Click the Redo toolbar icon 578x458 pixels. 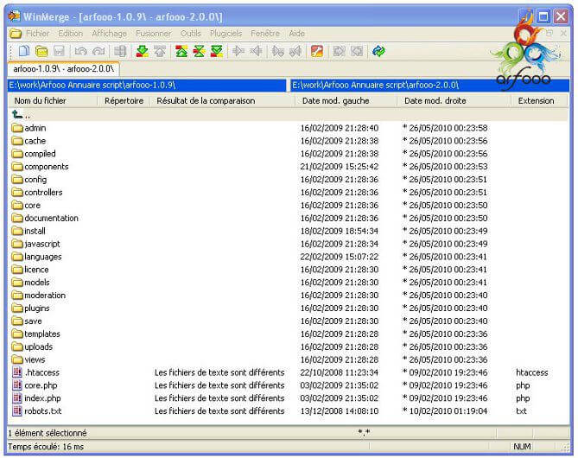coord(98,51)
